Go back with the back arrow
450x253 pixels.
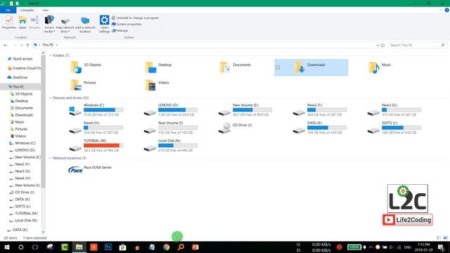(x=6, y=45)
